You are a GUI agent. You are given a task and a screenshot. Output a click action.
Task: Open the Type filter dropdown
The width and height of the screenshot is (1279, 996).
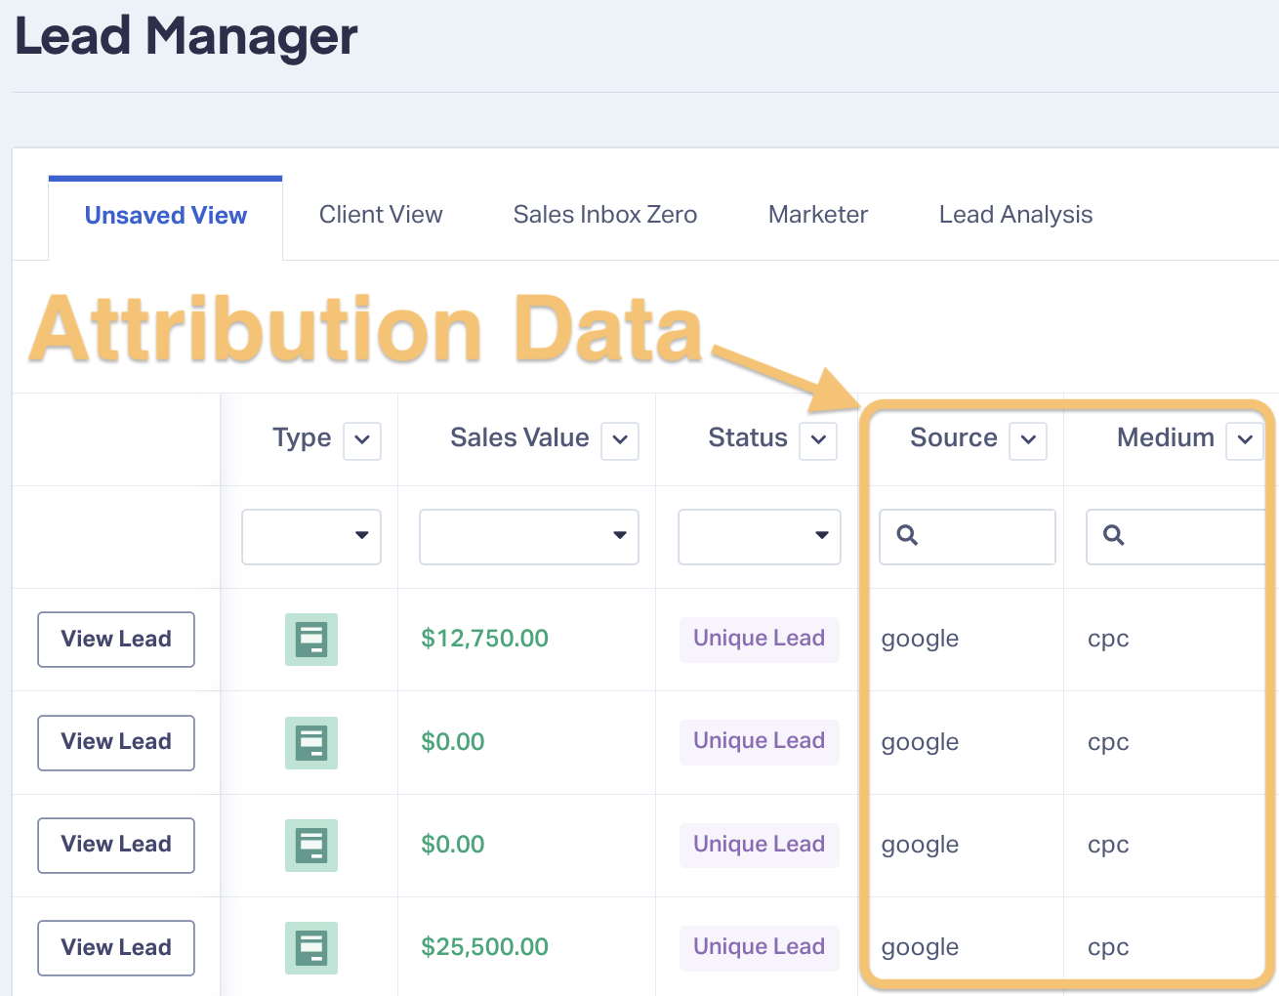click(x=311, y=536)
